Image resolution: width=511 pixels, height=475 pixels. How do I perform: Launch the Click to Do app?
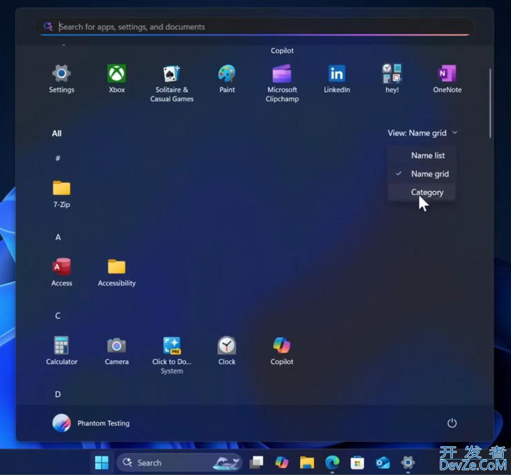(x=172, y=356)
